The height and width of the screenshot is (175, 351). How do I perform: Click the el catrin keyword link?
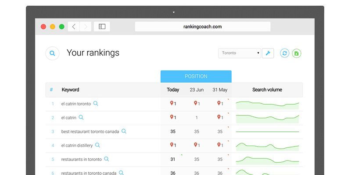68,118
